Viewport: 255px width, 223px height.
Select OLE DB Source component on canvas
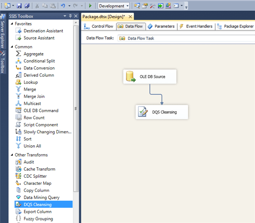coord(150,77)
